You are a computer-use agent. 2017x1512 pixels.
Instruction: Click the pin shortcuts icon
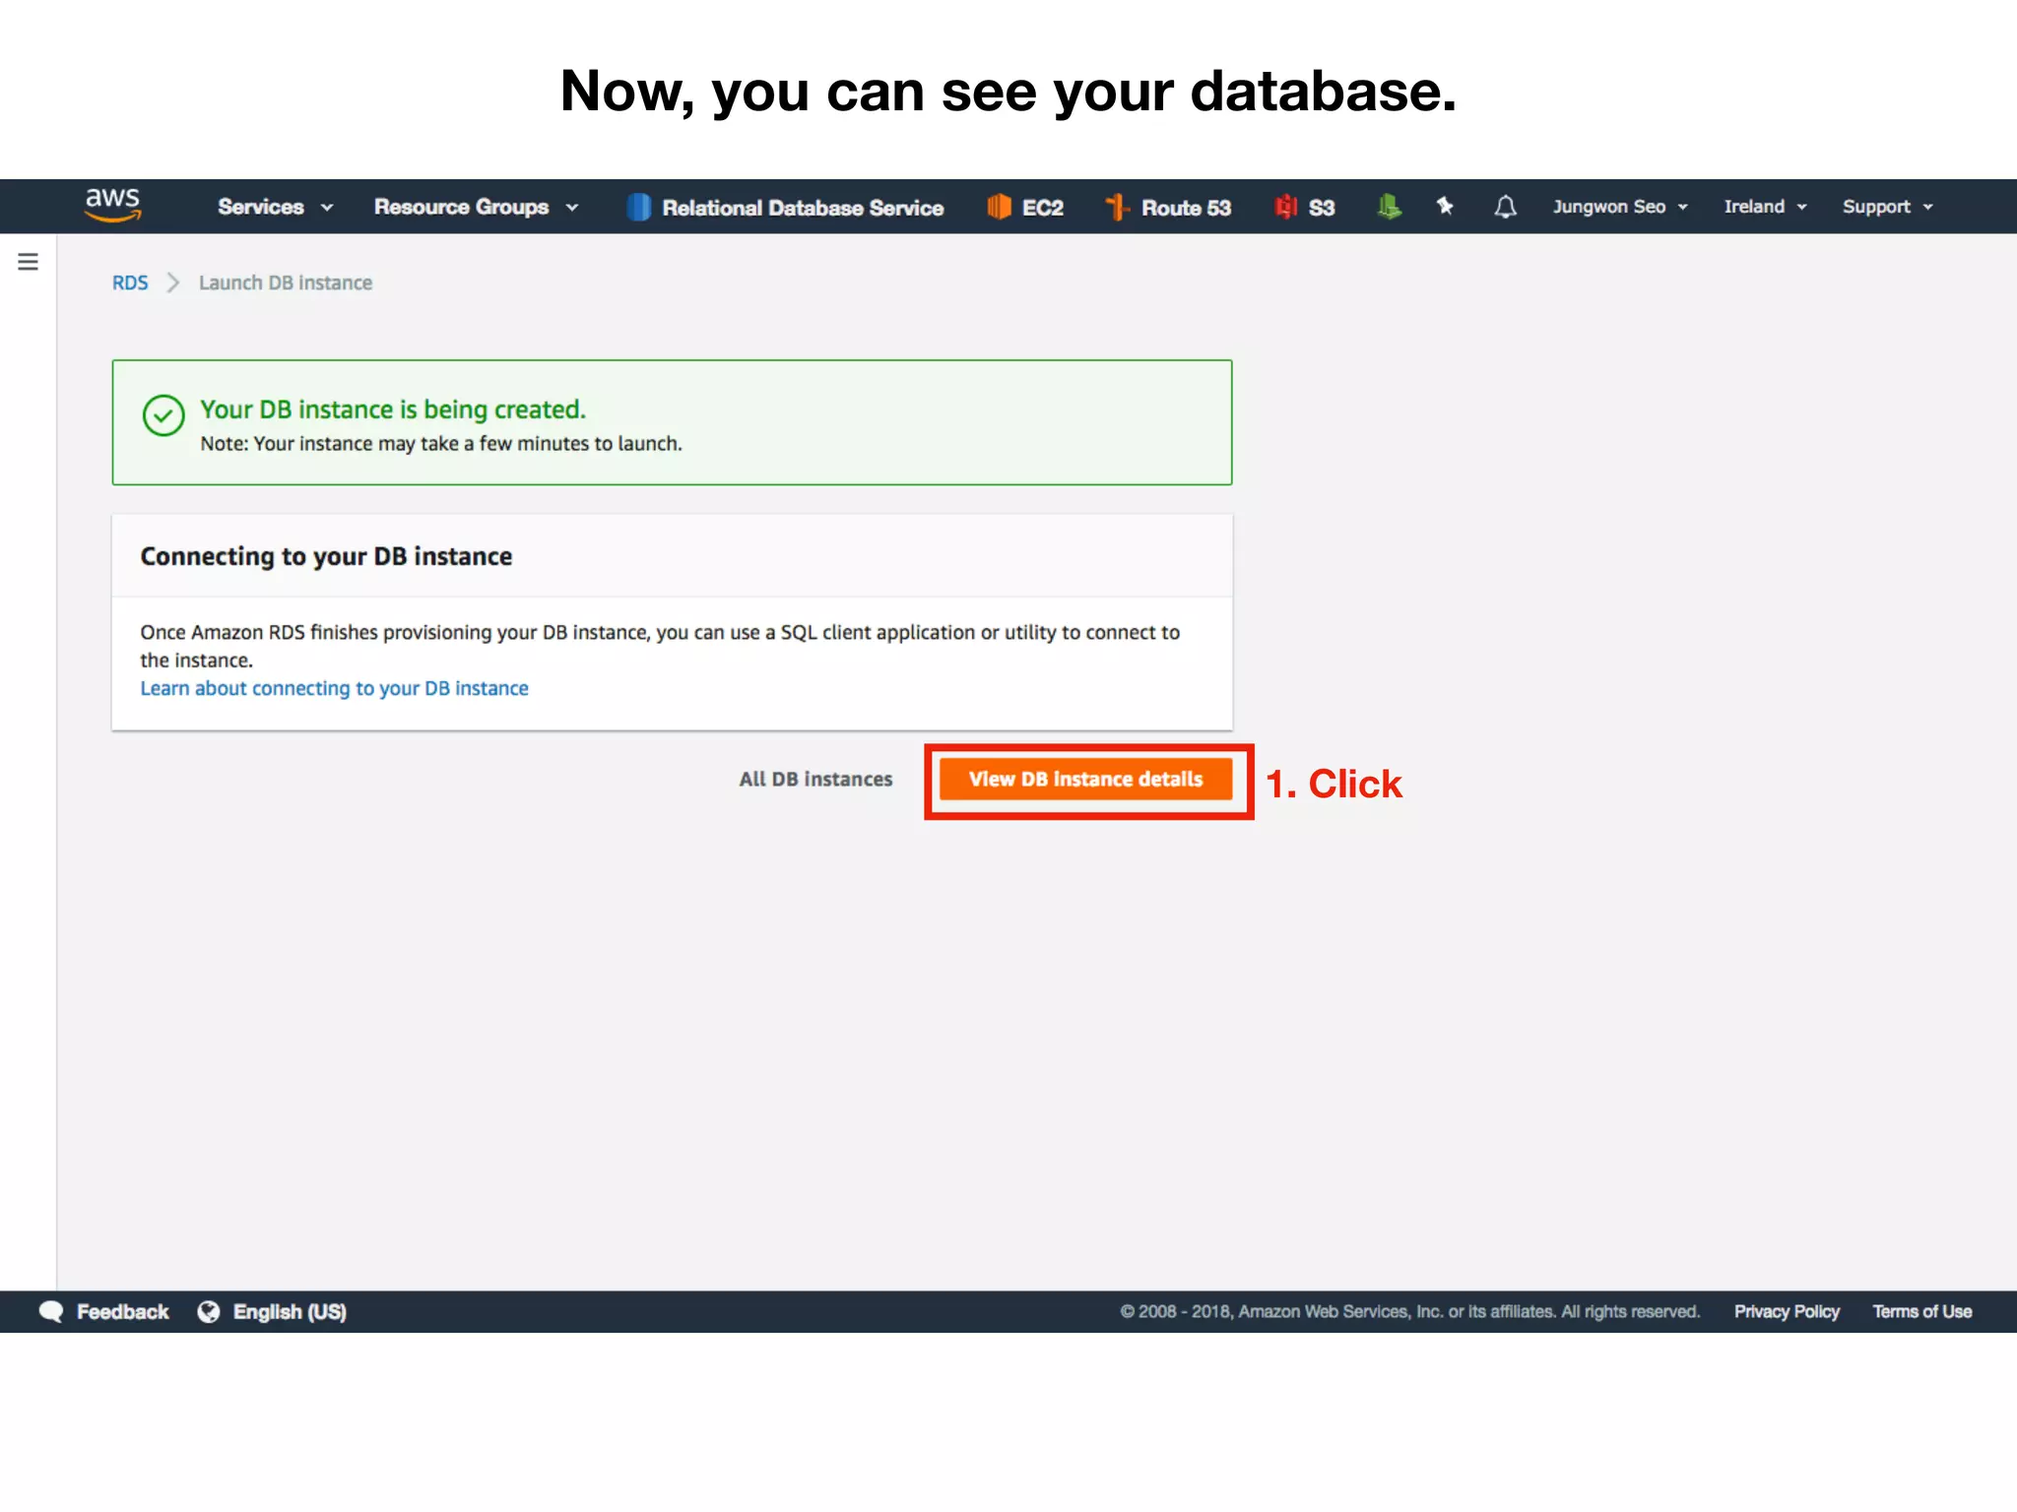(1445, 206)
